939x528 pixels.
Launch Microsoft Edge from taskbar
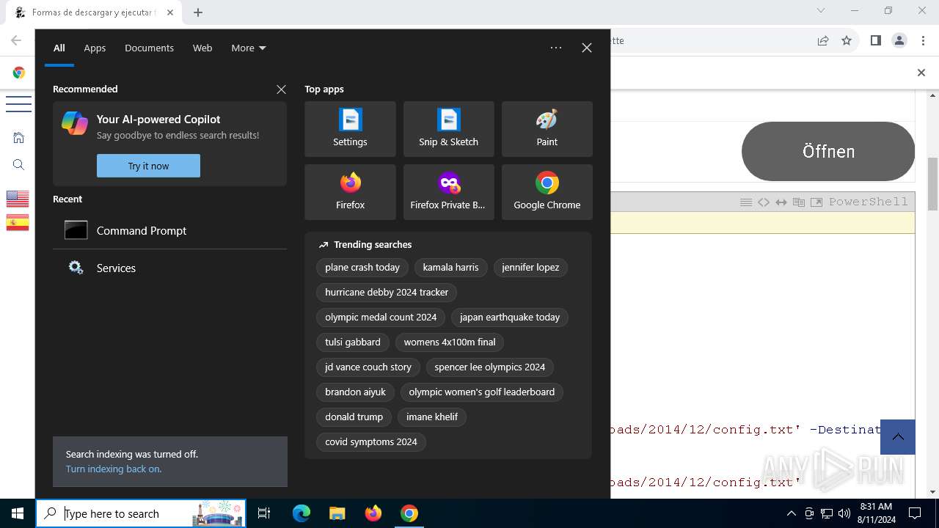(x=302, y=513)
